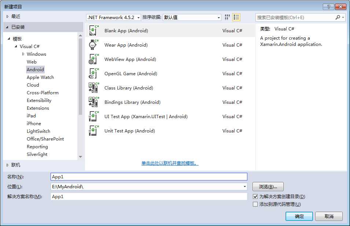Image resolution: width=350 pixels, height=226 pixels.
Task: Collapse the Visual C# tree node
Action: 16,47
